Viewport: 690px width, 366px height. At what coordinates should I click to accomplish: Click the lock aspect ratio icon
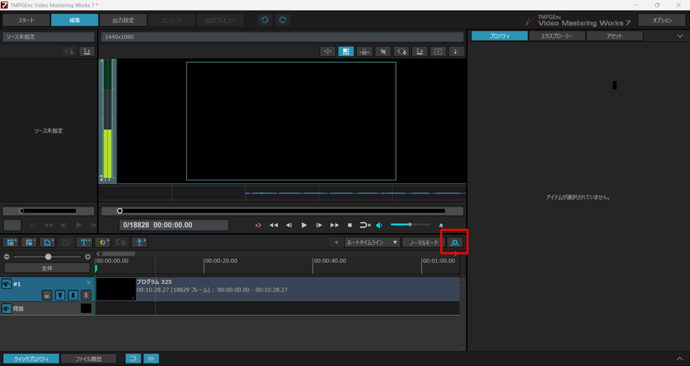(364, 52)
